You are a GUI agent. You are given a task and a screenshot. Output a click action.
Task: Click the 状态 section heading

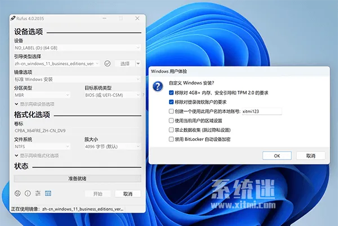(21, 166)
